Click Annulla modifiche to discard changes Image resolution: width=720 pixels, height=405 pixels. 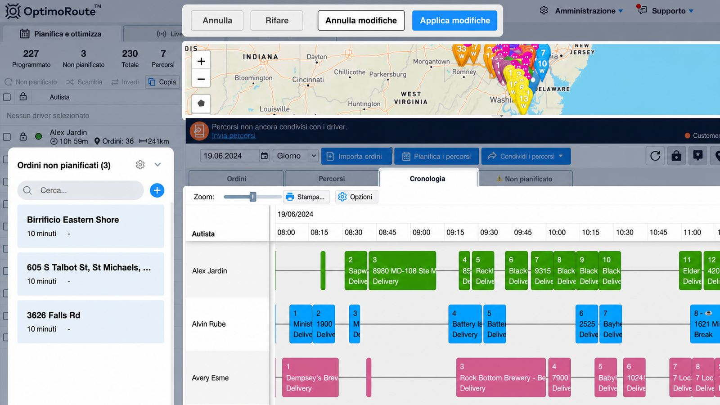[x=361, y=21]
